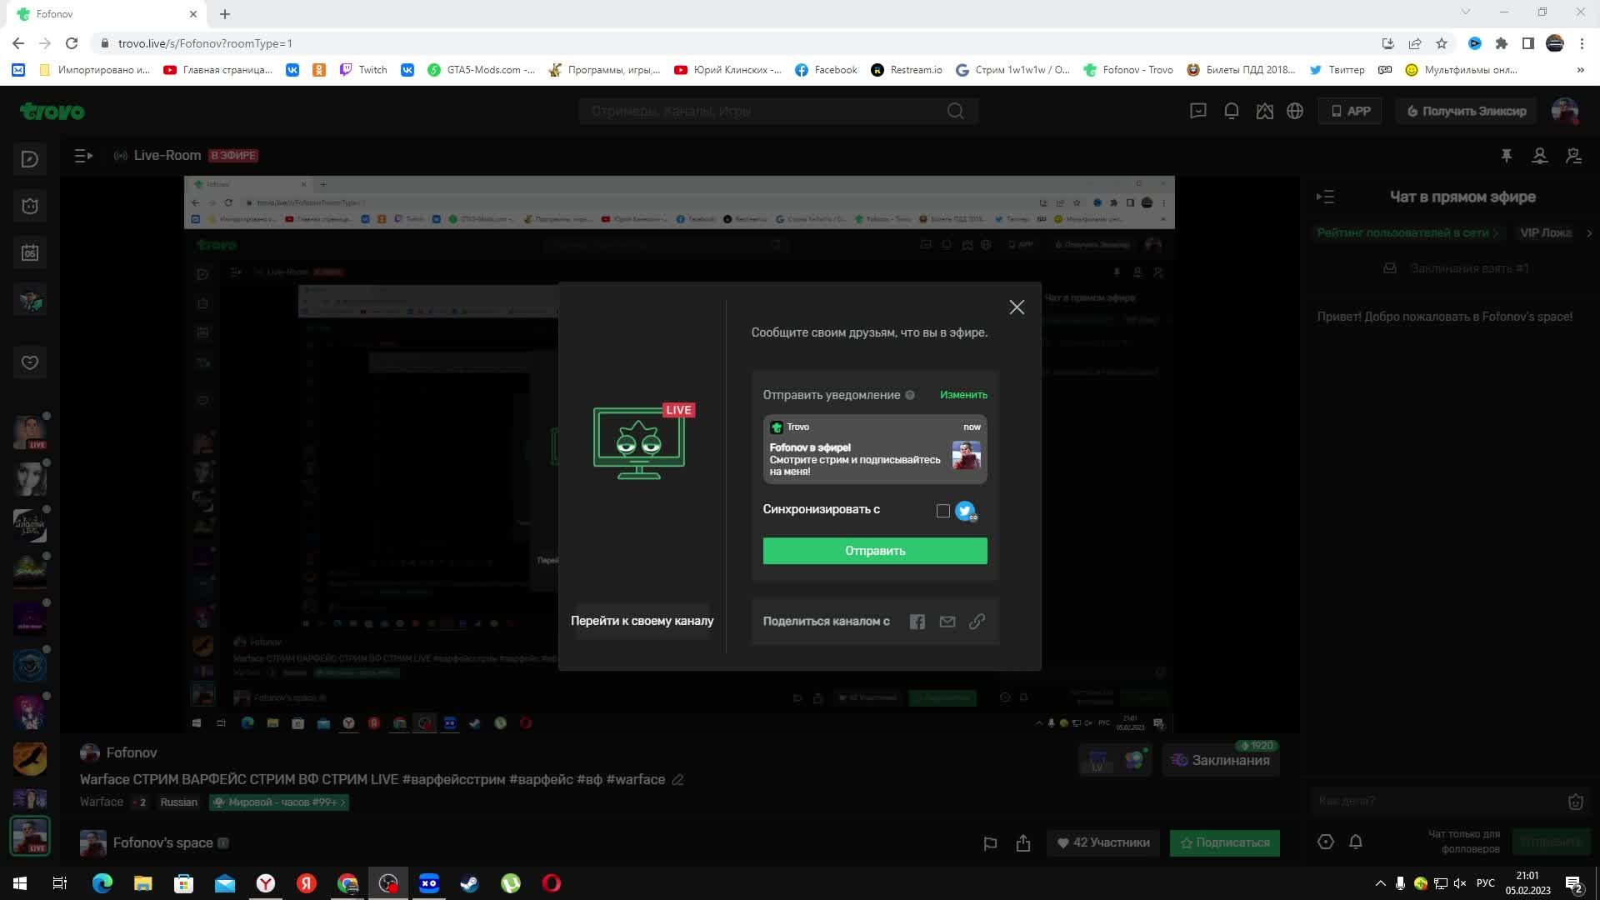
Task: Open Steam from the Windows taskbar
Action: [x=470, y=883]
